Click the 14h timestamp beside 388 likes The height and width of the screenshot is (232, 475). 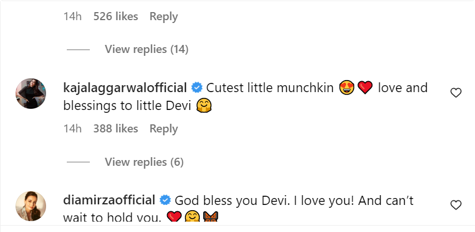[73, 129]
